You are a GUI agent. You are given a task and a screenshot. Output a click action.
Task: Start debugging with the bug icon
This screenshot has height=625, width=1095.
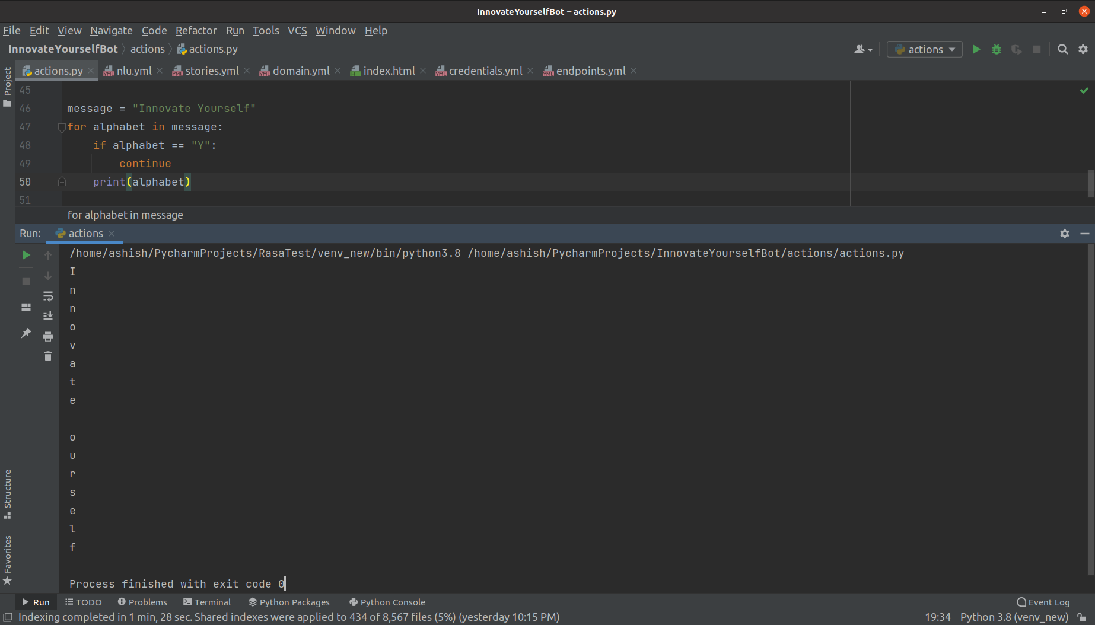pyautogui.click(x=997, y=50)
